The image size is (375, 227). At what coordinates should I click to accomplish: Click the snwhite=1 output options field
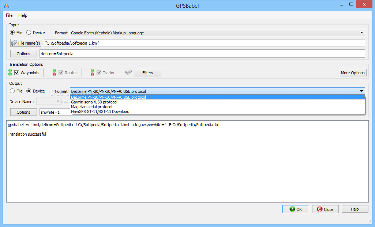[55, 112]
